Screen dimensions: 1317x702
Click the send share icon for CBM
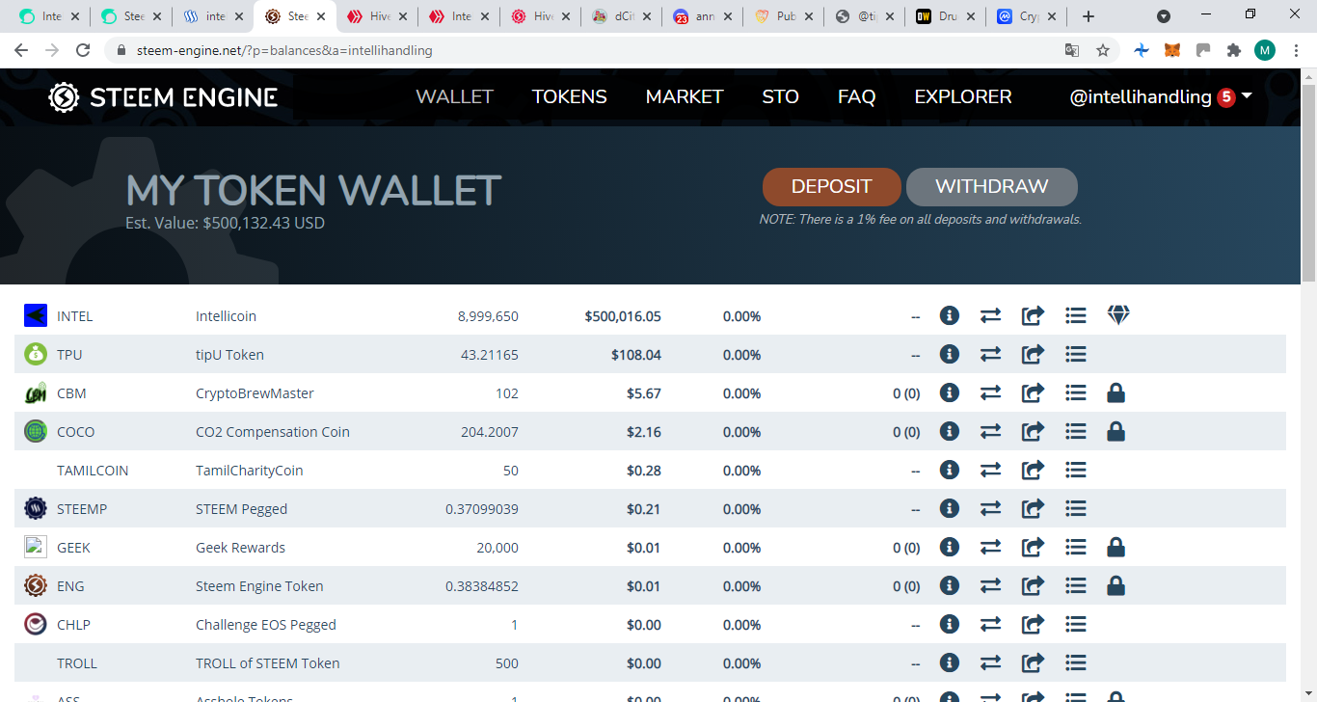(x=1033, y=392)
